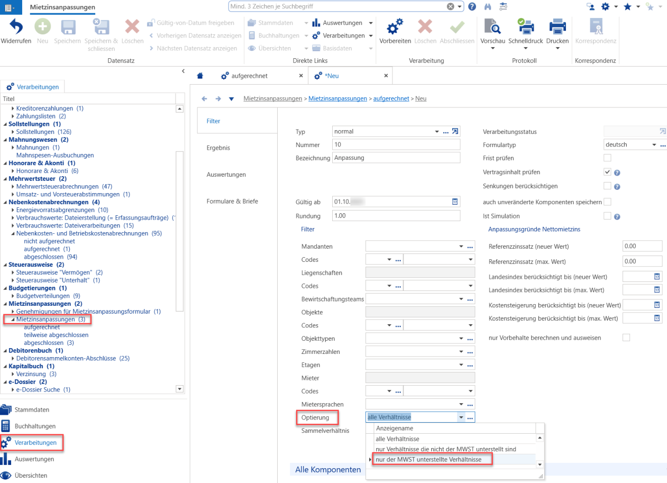Click the breadcrumb back arrow

pos(204,98)
